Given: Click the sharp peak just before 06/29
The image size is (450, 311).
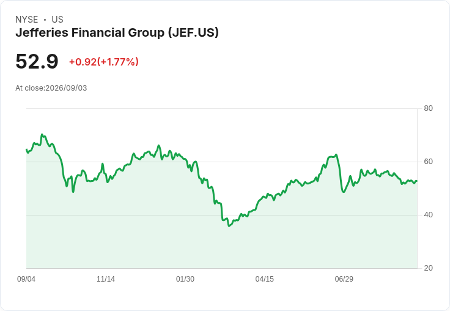Looking at the screenshot, I should [336, 155].
